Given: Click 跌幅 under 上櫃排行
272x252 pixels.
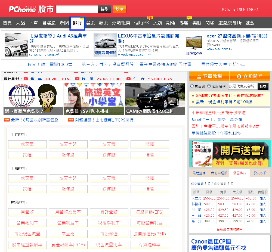Looking at the screenshot, I should [x=27, y=189].
